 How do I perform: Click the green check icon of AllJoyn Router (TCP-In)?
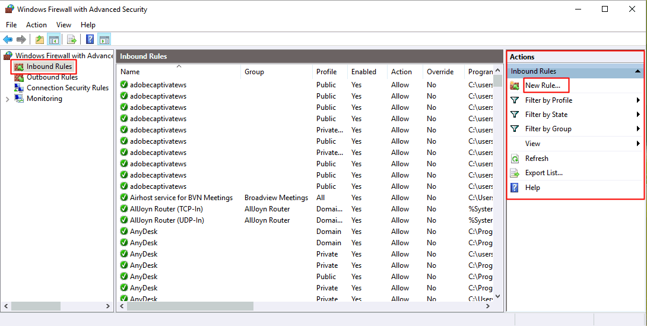pyautogui.click(x=124, y=209)
